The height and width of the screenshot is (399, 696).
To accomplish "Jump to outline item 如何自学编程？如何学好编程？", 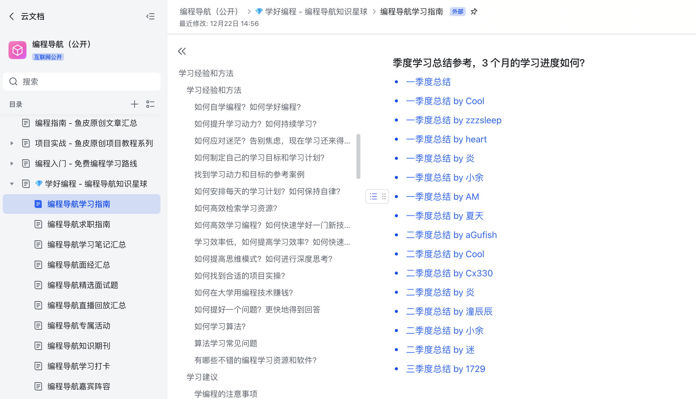I will tap(248, 107).
